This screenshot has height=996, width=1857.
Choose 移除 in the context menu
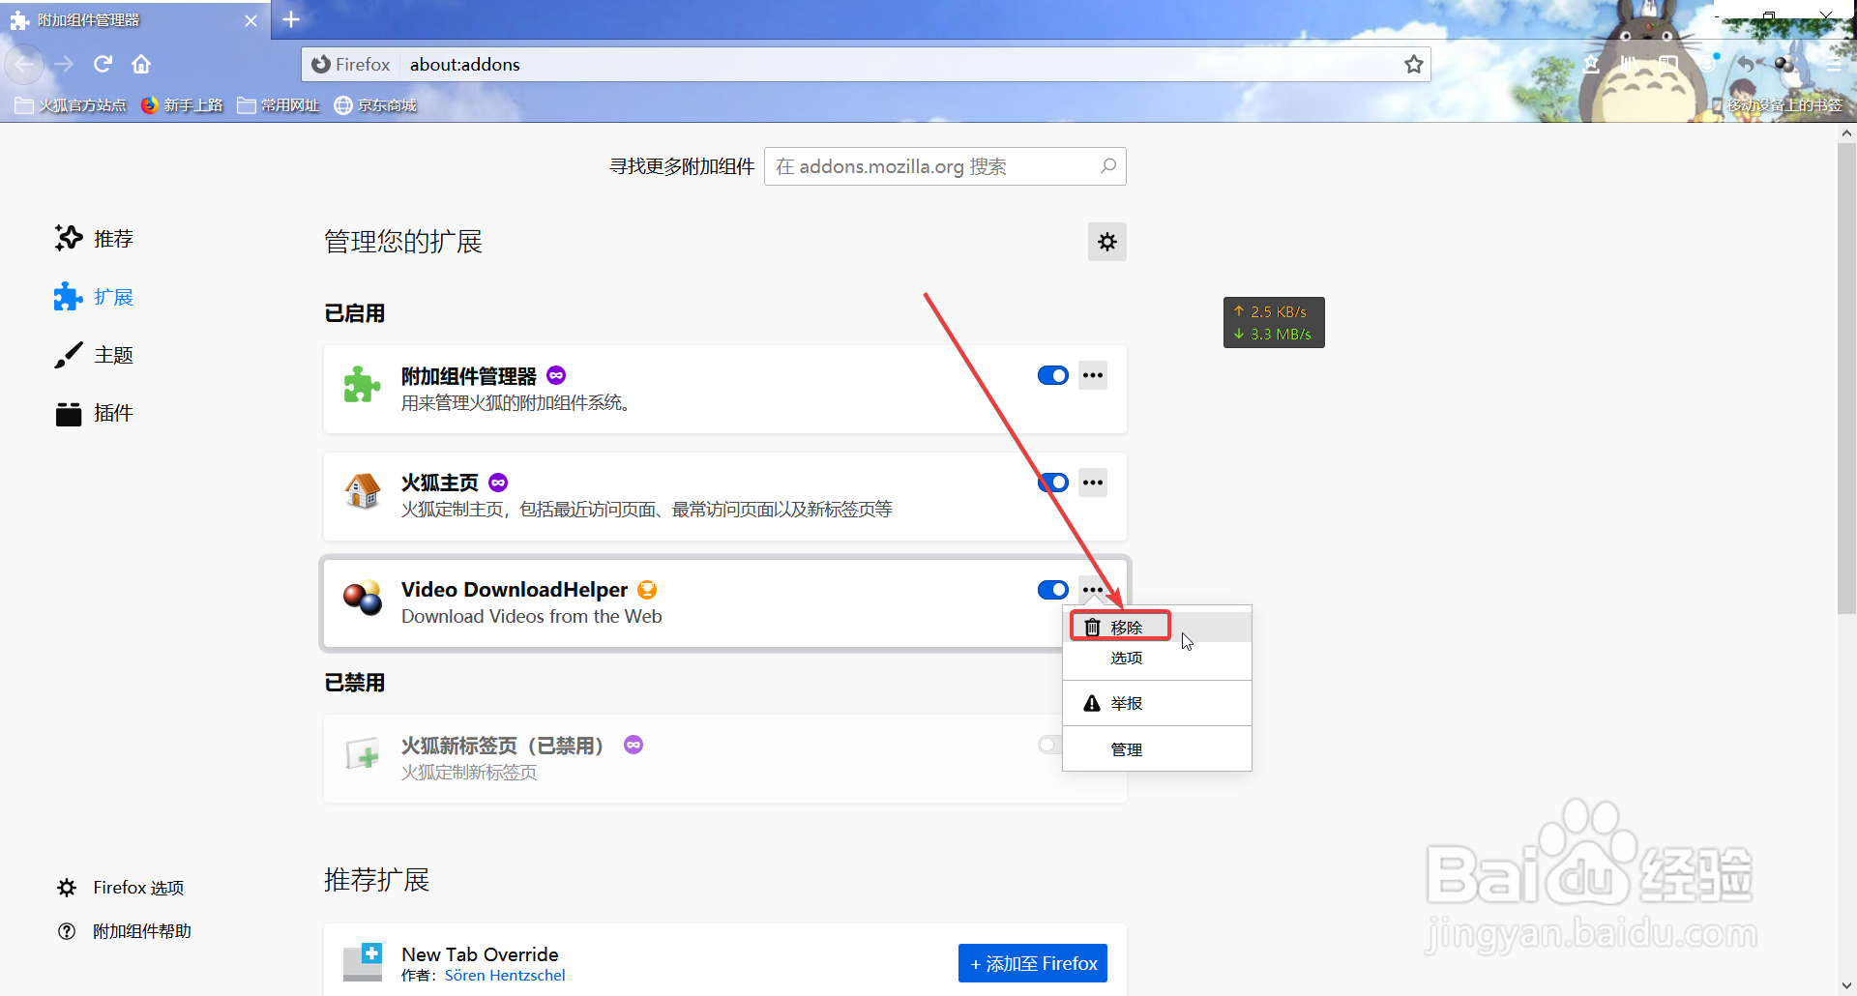[1157, 628]
